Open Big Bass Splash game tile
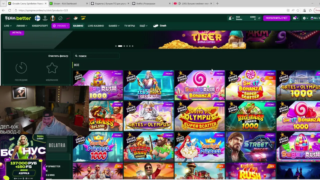 (x=106, y=116)
